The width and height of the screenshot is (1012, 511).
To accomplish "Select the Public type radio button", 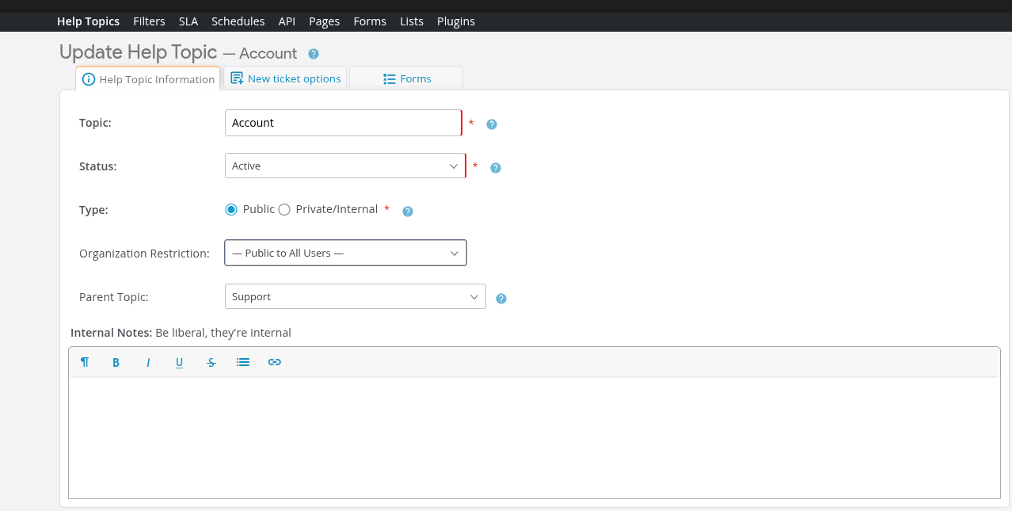I will pos(231,210).
